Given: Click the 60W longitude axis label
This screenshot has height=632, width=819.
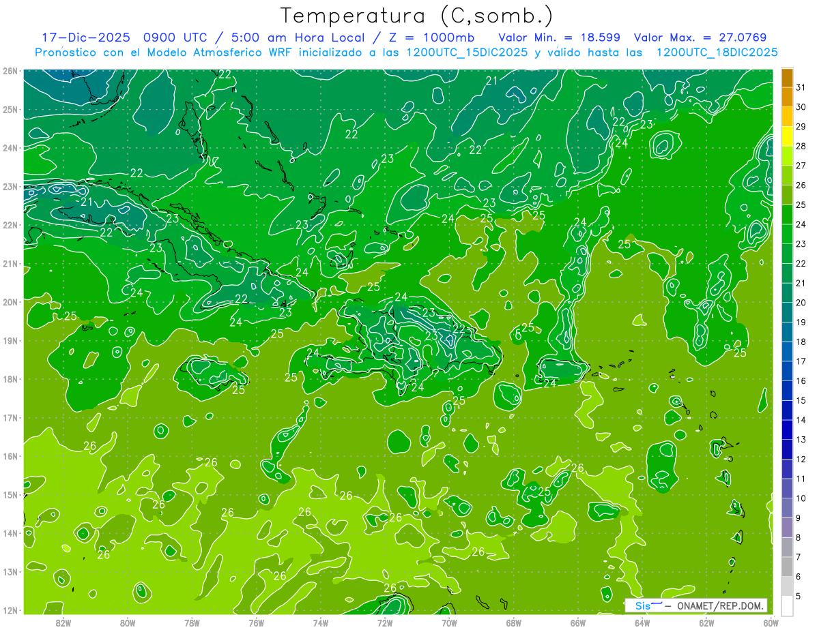Looking at the screenshot, I should [x=771, y=622].
